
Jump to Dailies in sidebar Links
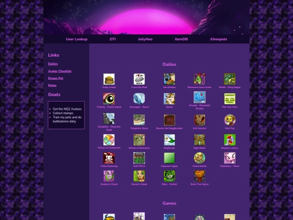click(x=53, y=64)
